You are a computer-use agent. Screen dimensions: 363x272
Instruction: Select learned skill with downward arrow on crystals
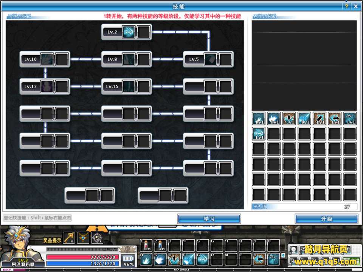point(289,119)
